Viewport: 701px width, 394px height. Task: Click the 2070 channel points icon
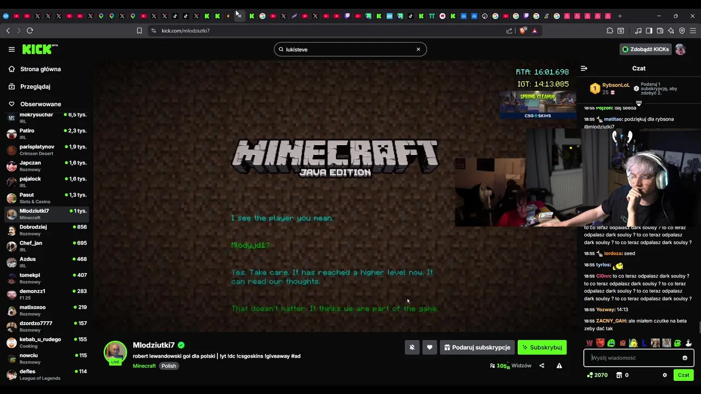[590, 375]
